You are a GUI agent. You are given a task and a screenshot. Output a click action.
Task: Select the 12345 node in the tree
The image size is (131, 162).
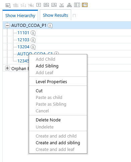click(x=23, y=61)
